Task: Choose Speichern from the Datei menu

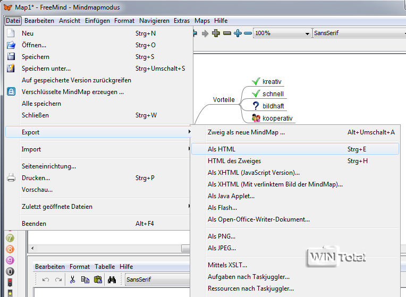Action: click(98, 57)
